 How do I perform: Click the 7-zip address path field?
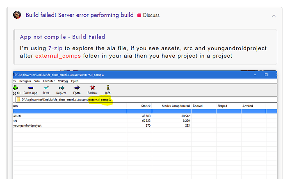(146, 99)
